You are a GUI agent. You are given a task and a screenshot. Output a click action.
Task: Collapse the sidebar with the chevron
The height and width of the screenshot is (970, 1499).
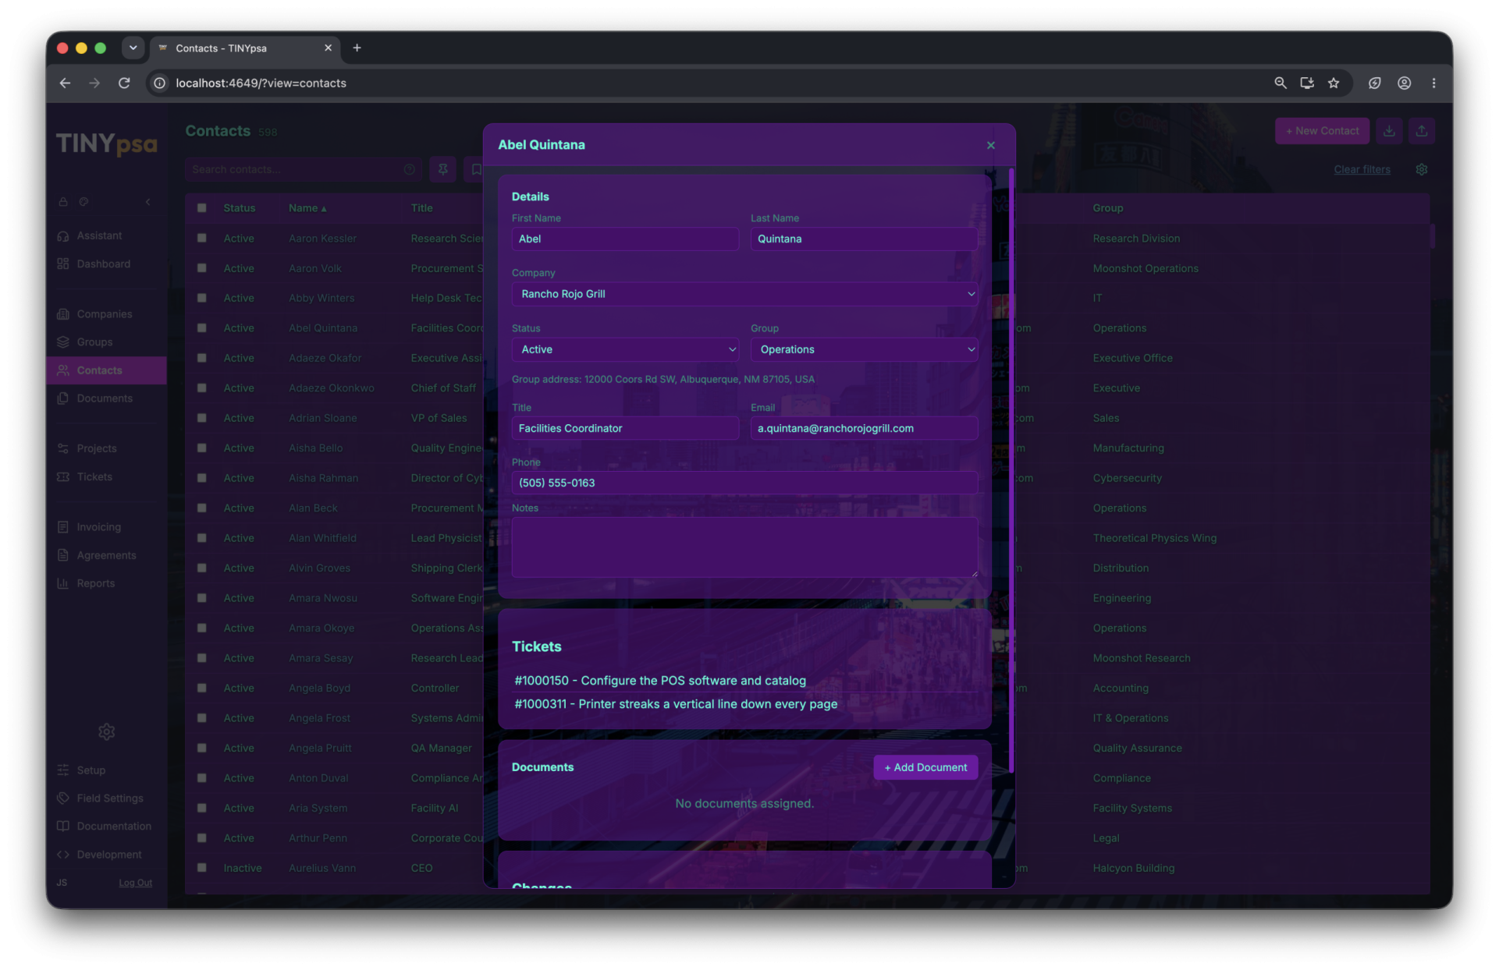click(148, 202)
